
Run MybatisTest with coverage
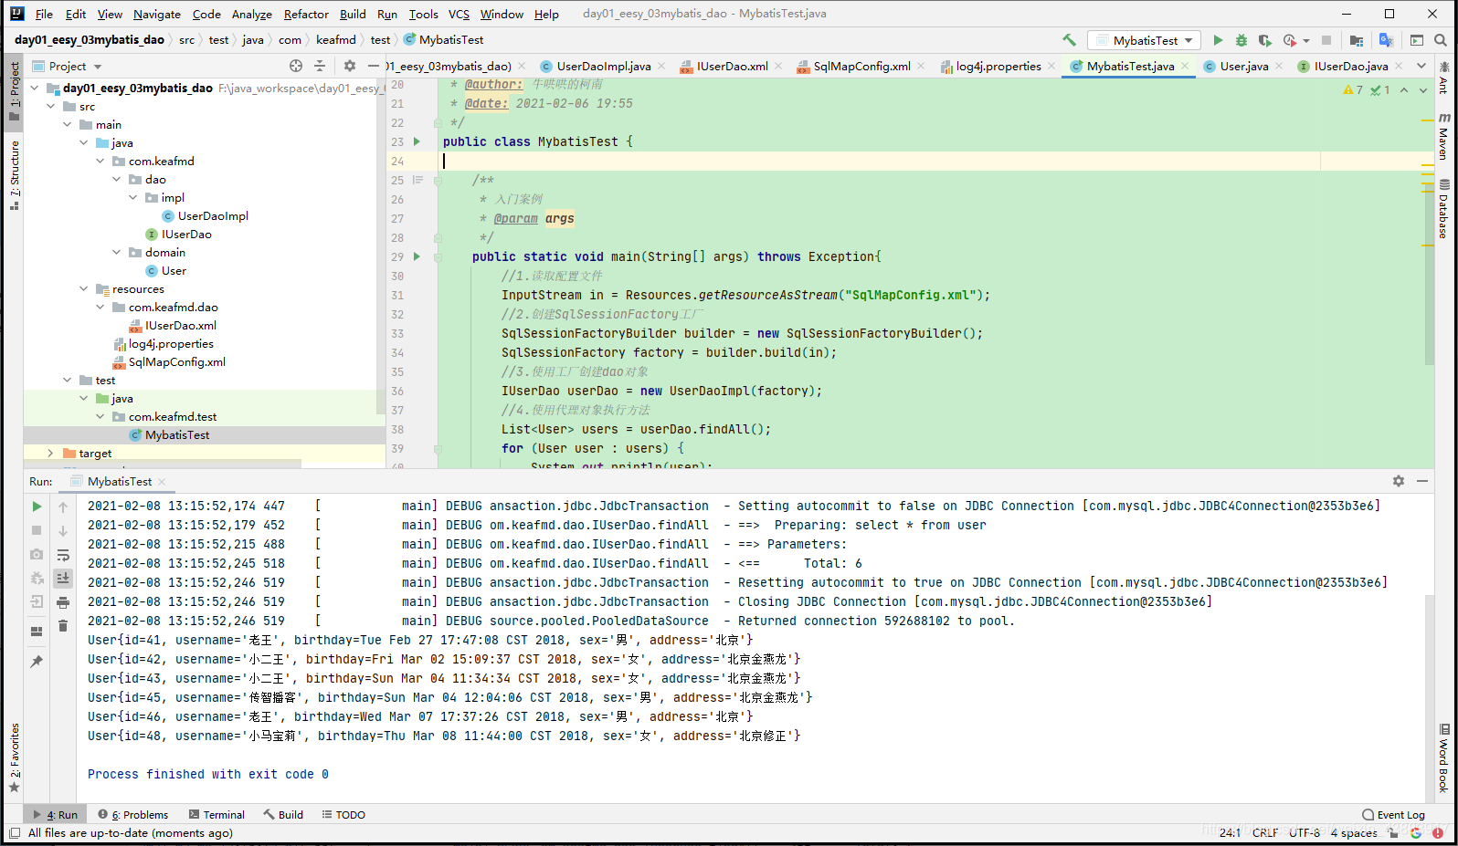(1264, 40)
